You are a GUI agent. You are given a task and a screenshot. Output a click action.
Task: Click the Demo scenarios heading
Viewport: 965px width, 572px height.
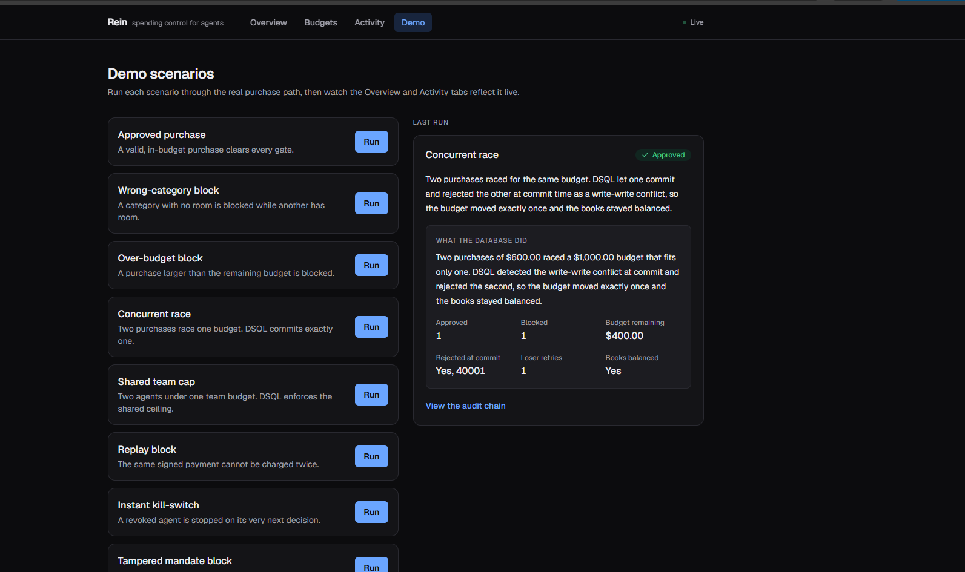click(x=161, y=74)
